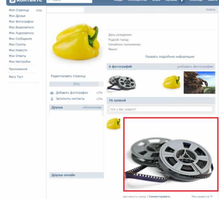Click the 'Родной город:' info label
219x199 pixels.
coord(119,40)
